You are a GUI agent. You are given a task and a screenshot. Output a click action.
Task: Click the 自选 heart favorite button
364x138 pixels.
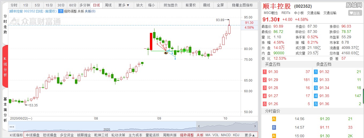tap(355, 13)
